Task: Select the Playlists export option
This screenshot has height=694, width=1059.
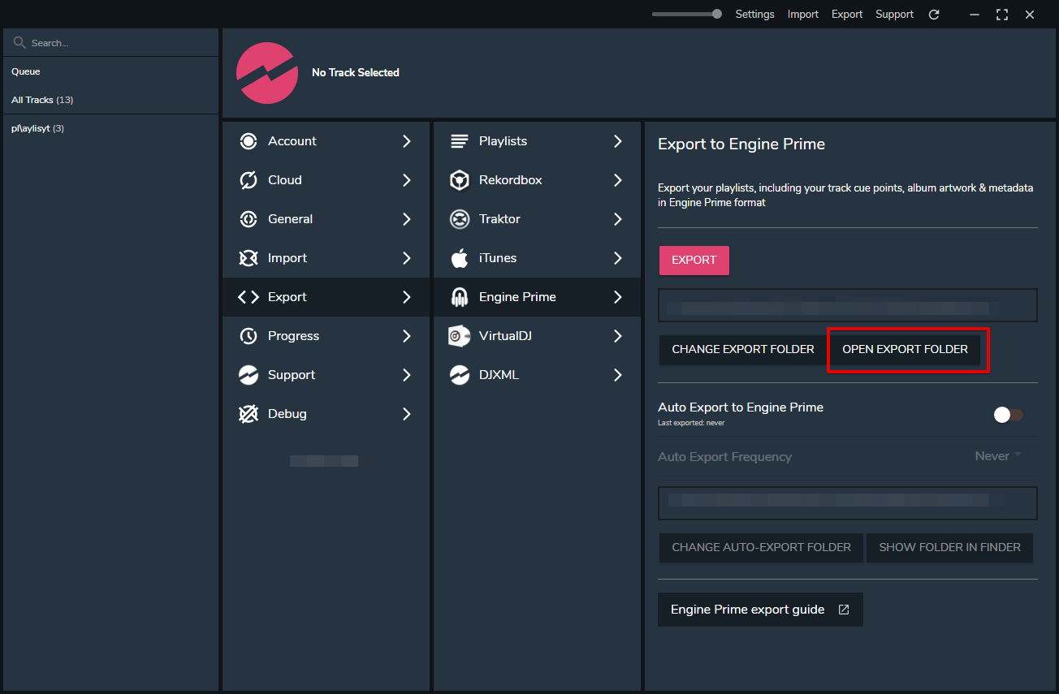Action: [537, 141]
